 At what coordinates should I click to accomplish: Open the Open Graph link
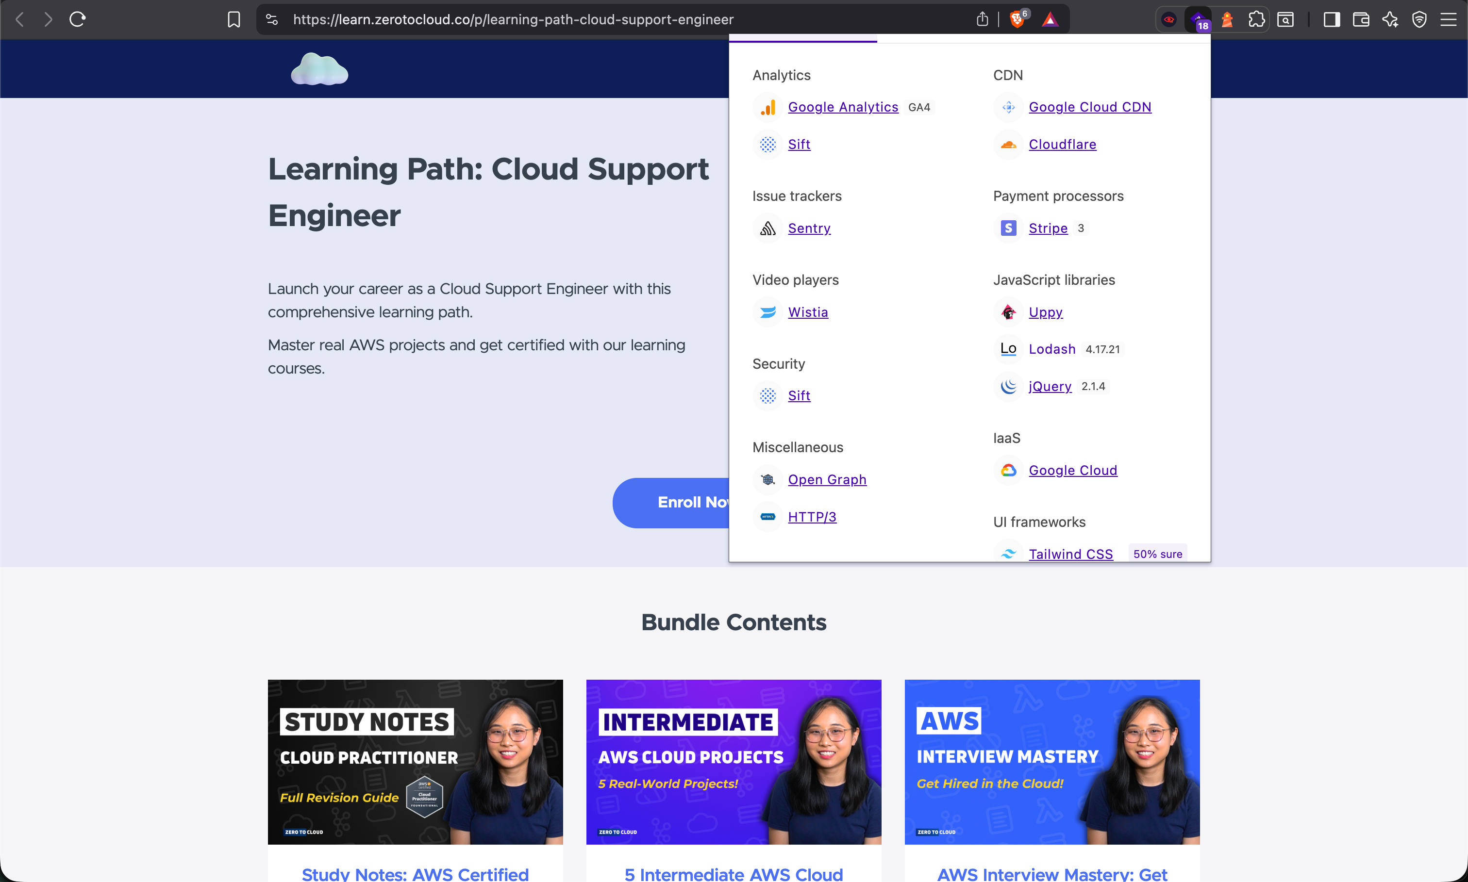[x=827, y=480]
